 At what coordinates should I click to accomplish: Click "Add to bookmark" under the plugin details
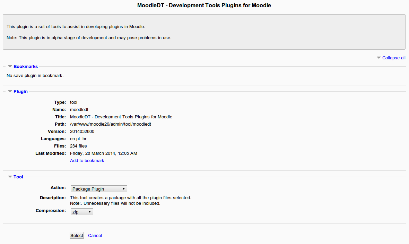click(x=87, y=160)
